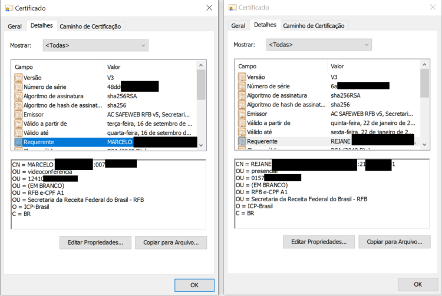Click Válido a partir de icon, right window
442x296 pixels.
242,123
